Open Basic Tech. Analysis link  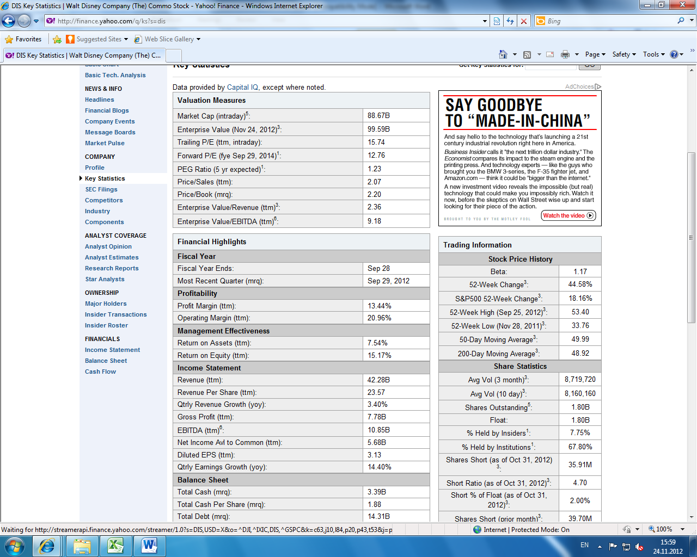pyautogui.click(x=115, y=75)
